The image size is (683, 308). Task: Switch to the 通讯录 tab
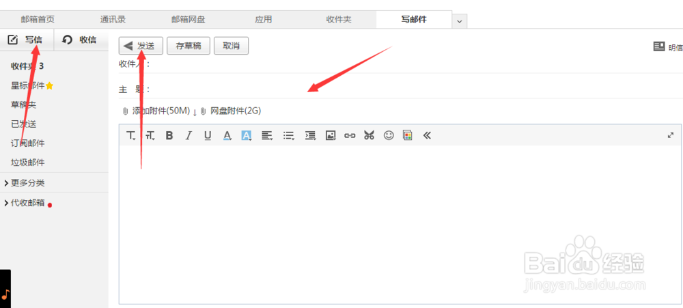[x=113, y=19]
